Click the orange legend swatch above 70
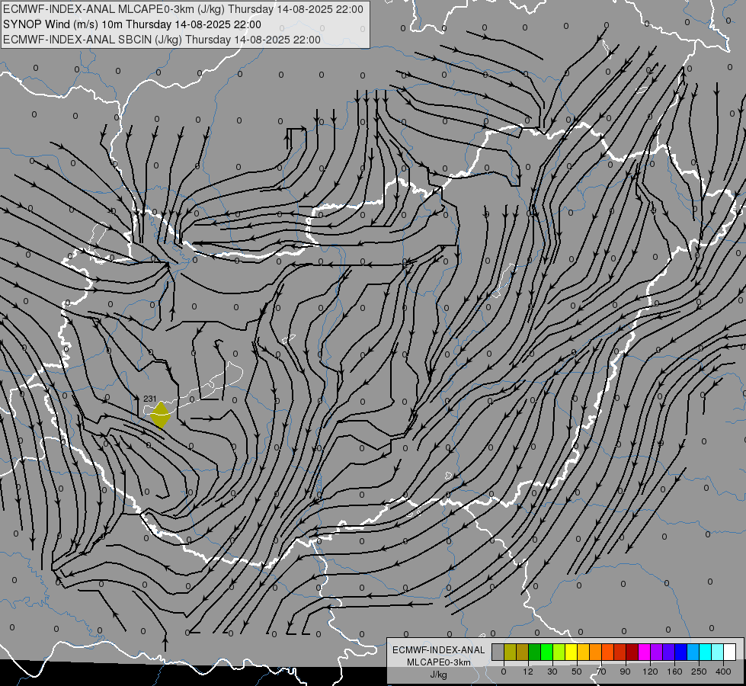The image size is (746, 686). point(596,652)
